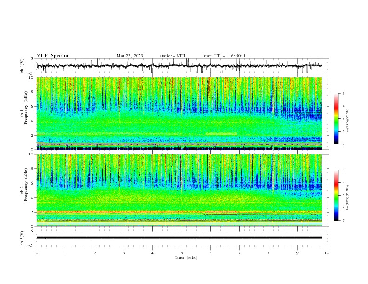This screenshot has height=284, width=368.
Task: Click the ch.2 'Frequency (kHz)' axis label
Action: pos(26,185)
